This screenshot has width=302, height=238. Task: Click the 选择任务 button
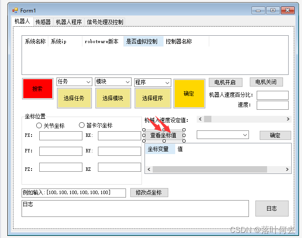(x=74, y=98)
